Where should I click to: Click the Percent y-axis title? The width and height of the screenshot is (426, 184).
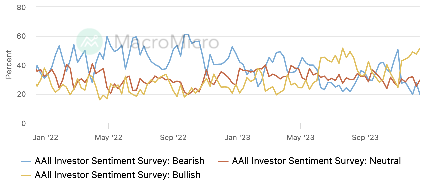(9, 65)
